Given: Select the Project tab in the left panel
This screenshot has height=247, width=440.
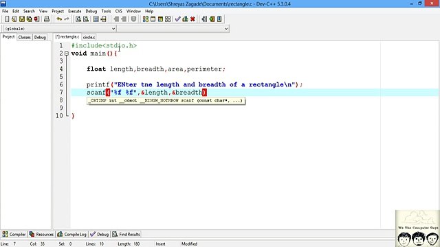Looking at the screenshot, I should click(8, 37).
